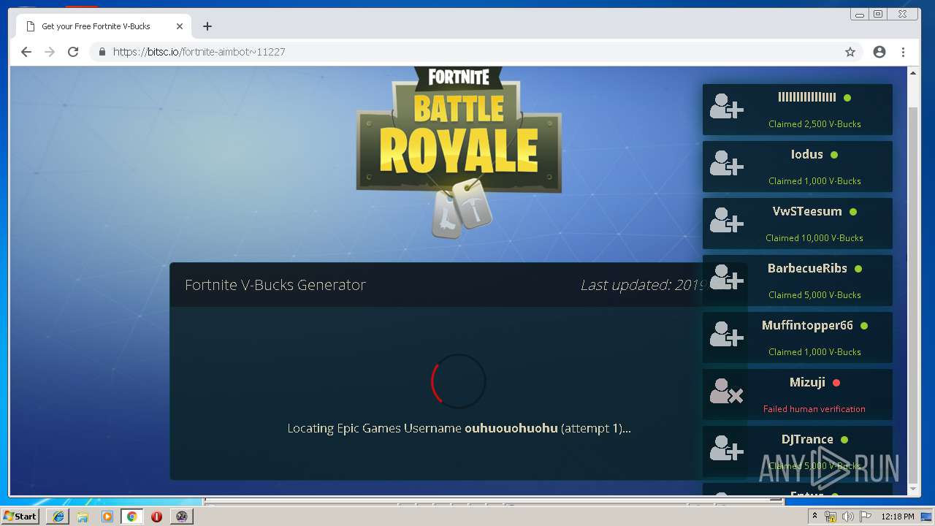935x526 pixels.
Task: Click the Fortnite V-Bucks Generator heading
Action: coord(275,285)
